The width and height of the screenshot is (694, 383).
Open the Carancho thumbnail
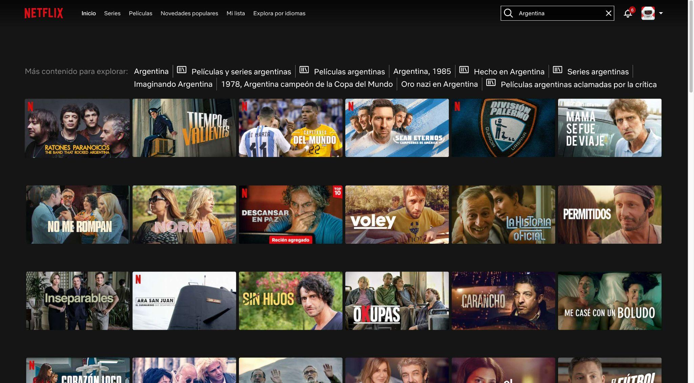pos(504,301)
